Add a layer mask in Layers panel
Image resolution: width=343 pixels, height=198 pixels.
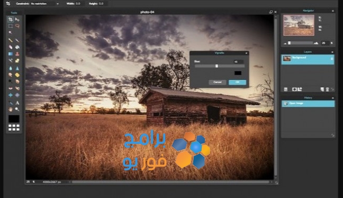(x=294, y=89)
